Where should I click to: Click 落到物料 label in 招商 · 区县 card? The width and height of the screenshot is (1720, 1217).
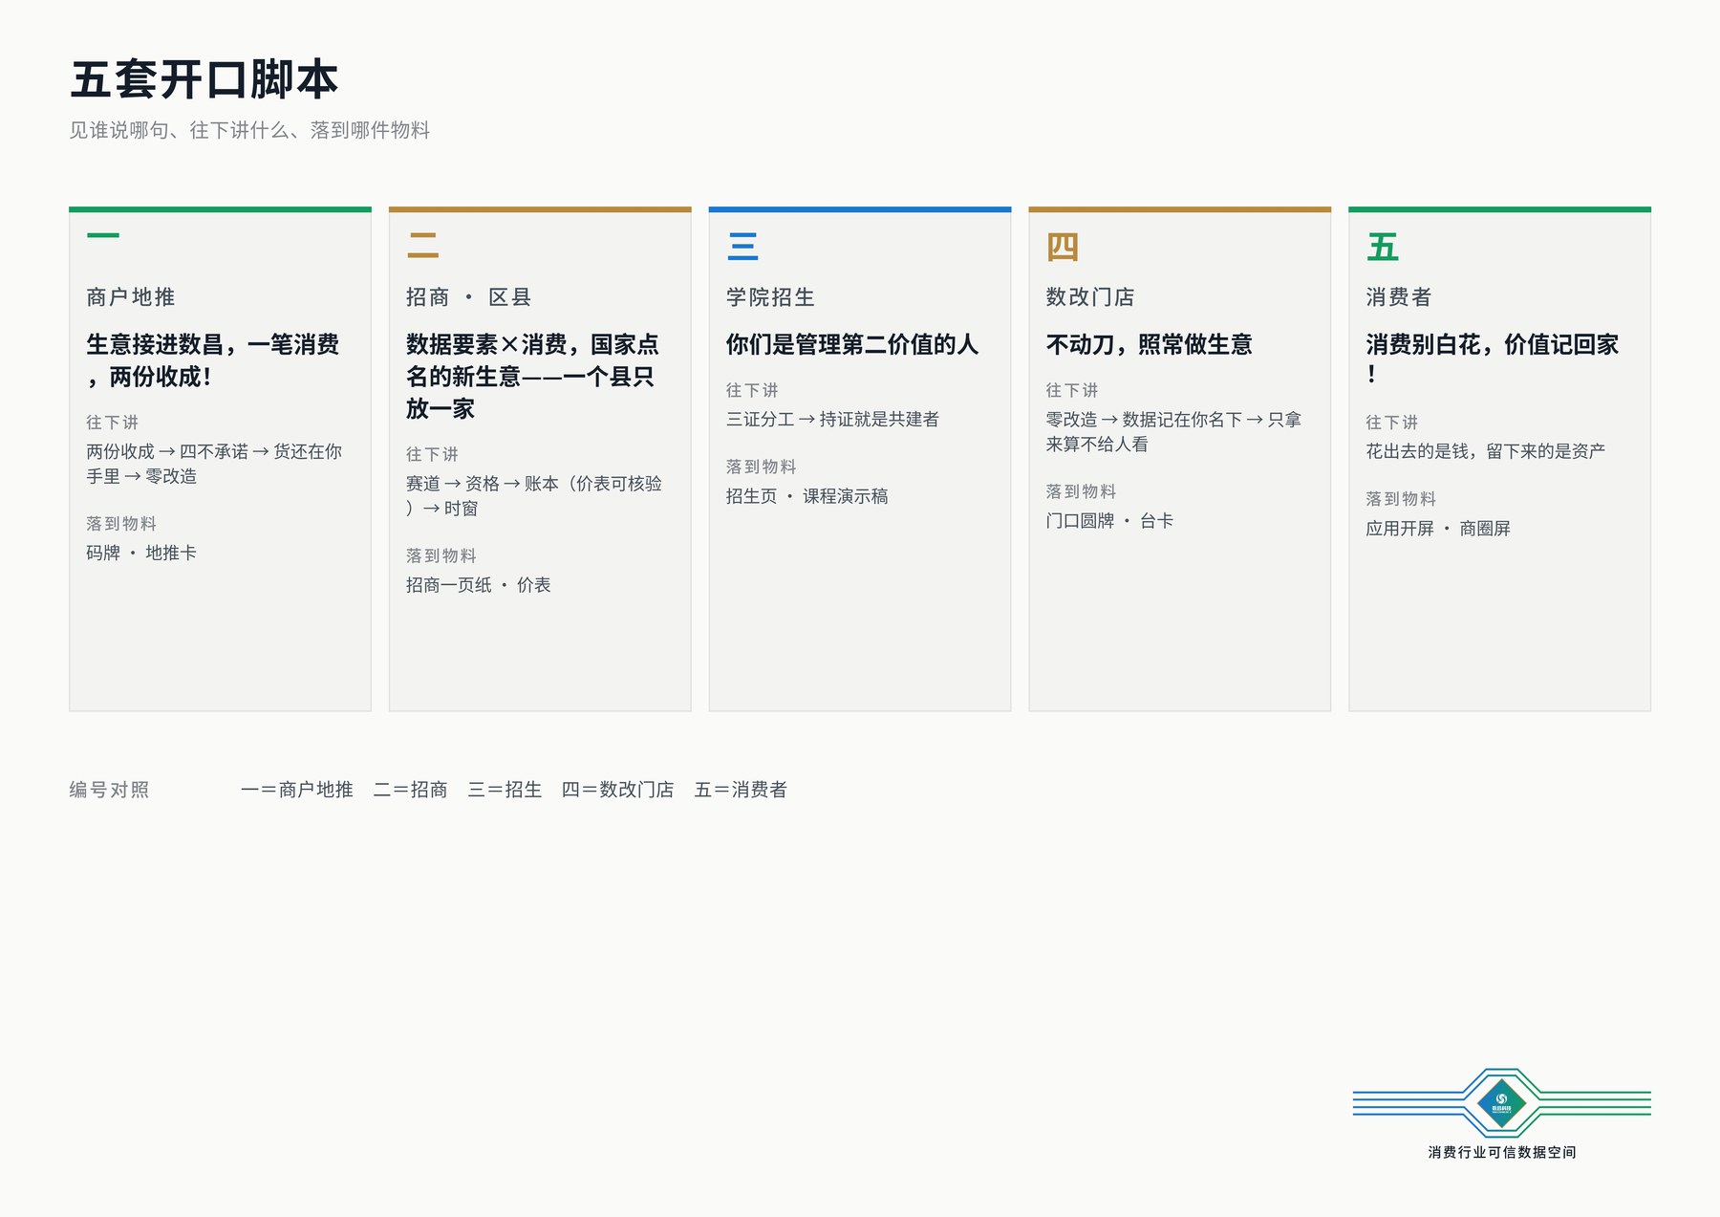[x=441, y=555]
